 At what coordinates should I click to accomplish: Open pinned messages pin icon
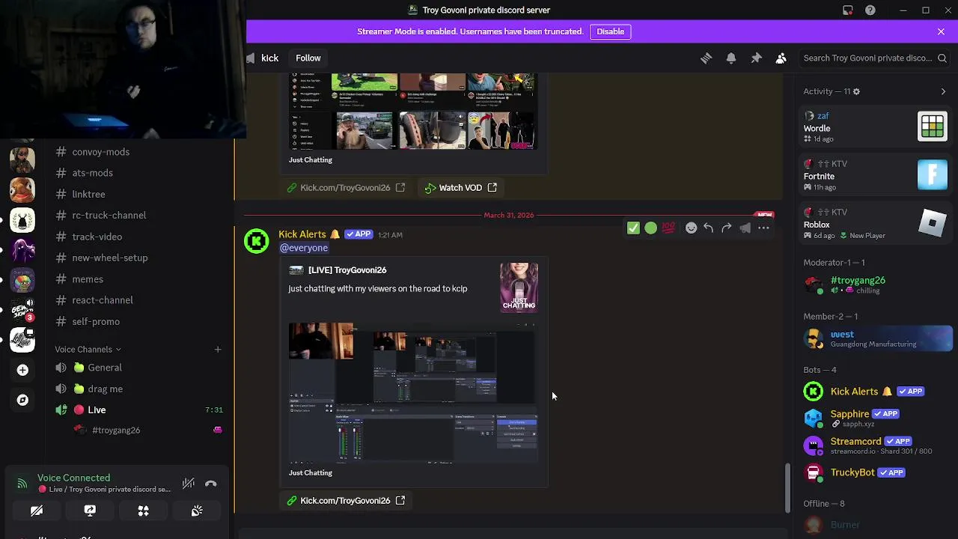pos(756,58)
